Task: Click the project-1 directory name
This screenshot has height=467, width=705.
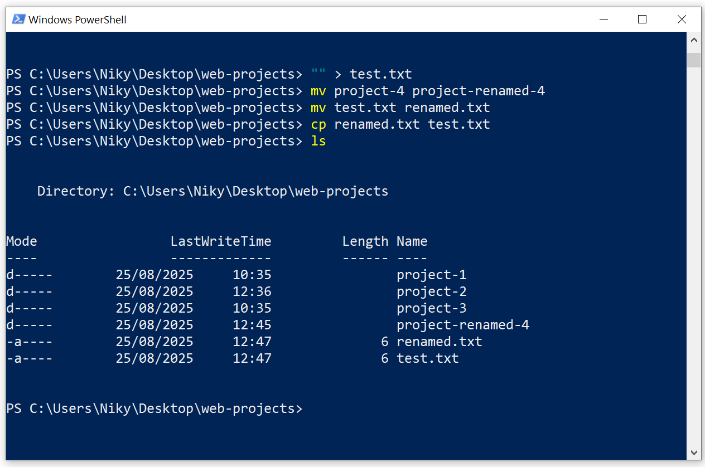Action: pos(431,275)
